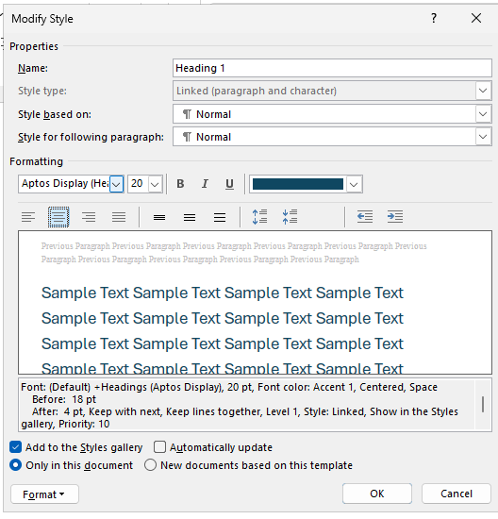Open Style based on dropdown
Viewport: 498px width, 519px height.
point(483,114)
